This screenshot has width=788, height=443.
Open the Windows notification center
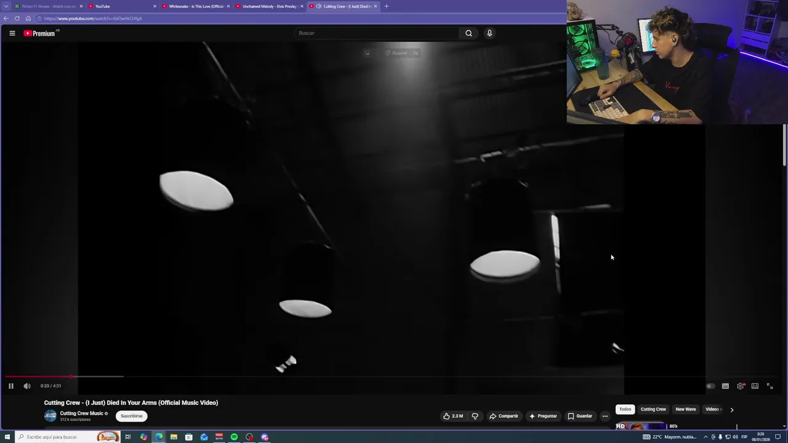pos(778,437)
